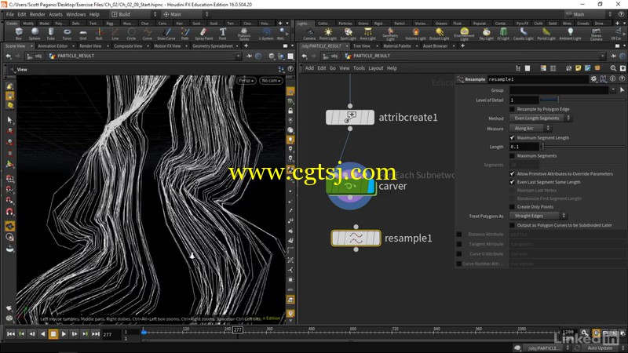Toggle Resample by Polygon Edge checkbox
The image size is (628, 353).
point(512,109)
